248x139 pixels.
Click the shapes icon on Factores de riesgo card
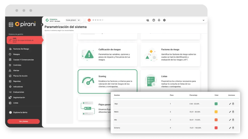151,55
